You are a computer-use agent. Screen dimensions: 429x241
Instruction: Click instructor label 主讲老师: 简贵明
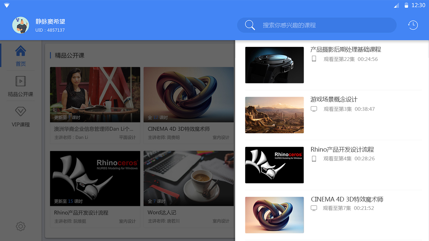point(164,137)
